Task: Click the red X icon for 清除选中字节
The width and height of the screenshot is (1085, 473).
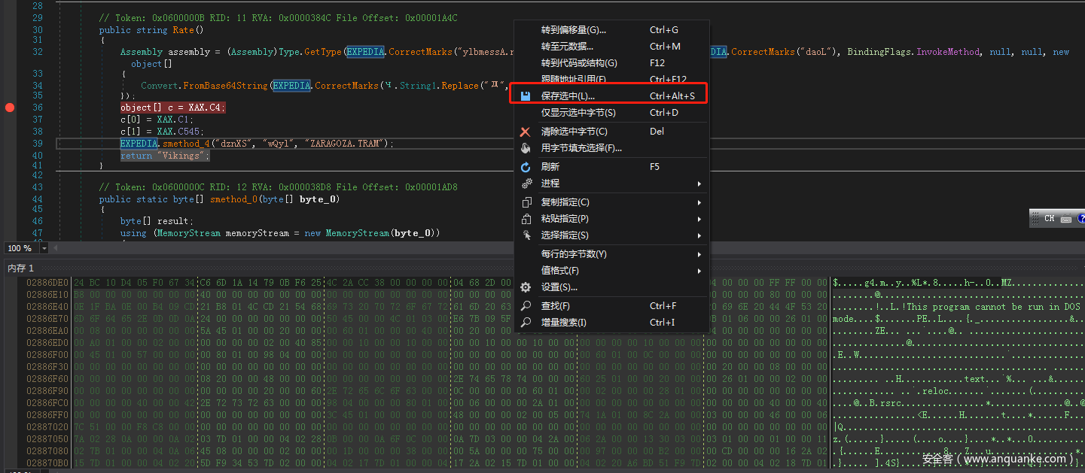Action: coord(526,132)
